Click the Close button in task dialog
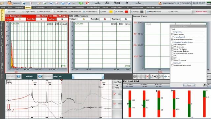 (189, 85)
